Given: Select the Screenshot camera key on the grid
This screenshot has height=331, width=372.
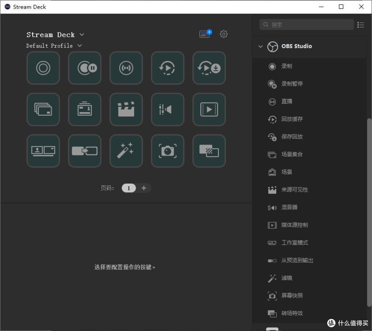Looking at the screenshot, I should 168,151.
